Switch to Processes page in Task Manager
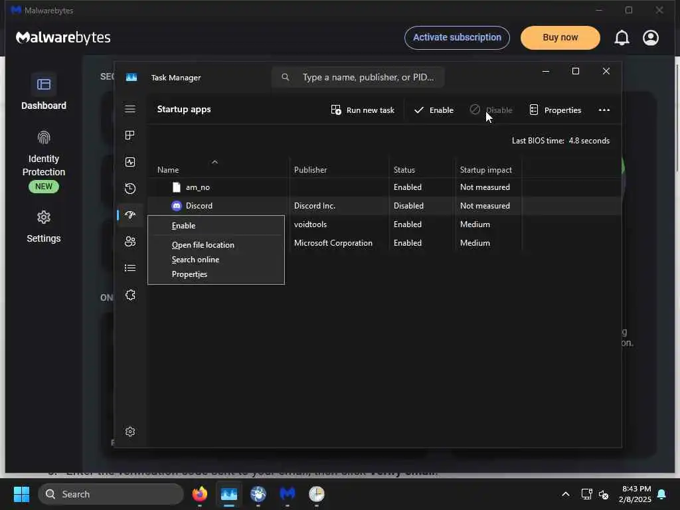 coord(130,135)
